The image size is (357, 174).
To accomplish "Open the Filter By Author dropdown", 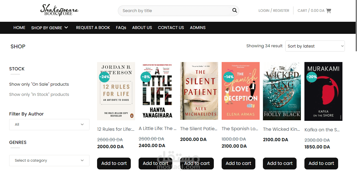I will (x=49, y=125).
